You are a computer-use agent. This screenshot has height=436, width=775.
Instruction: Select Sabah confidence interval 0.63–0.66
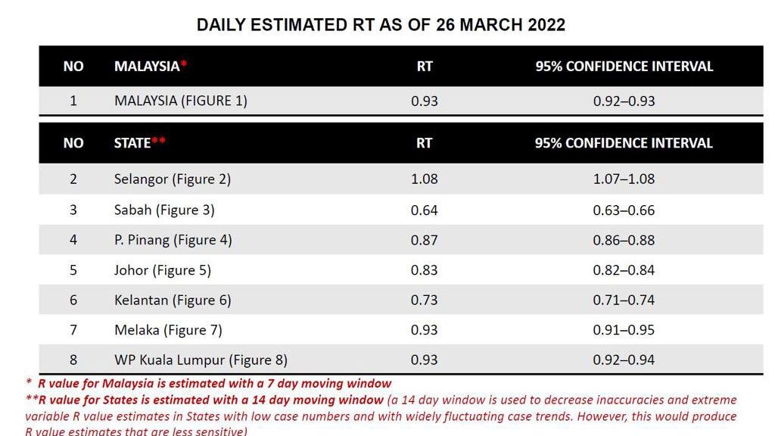(x=624, y=210)
